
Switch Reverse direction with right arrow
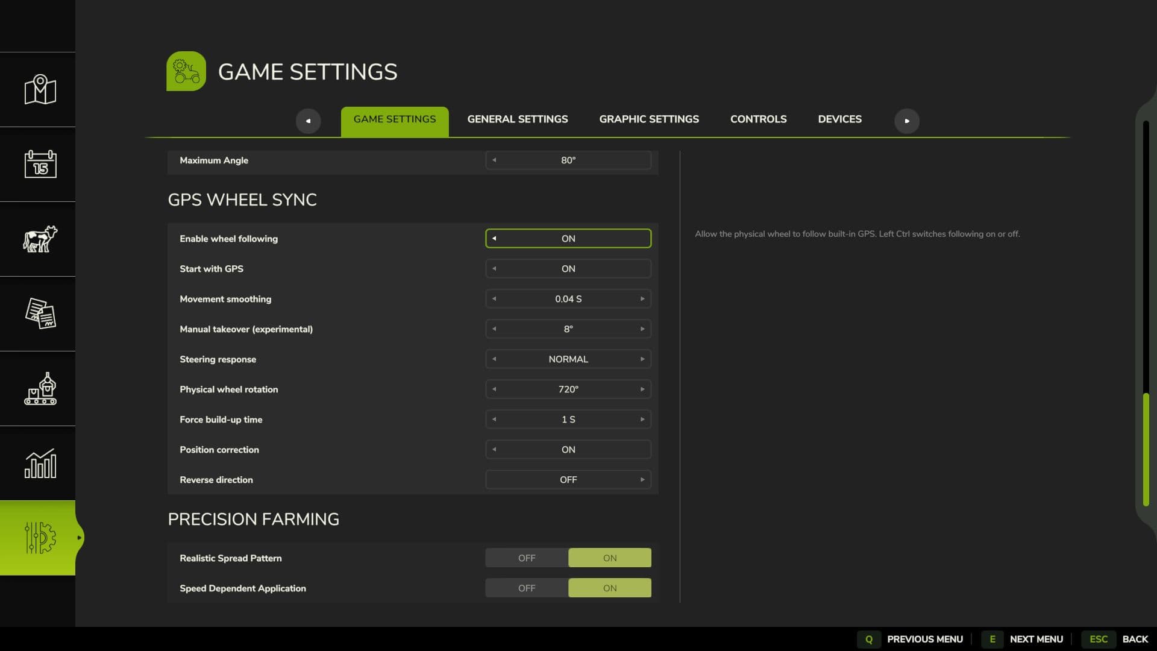tap(642, 479)
